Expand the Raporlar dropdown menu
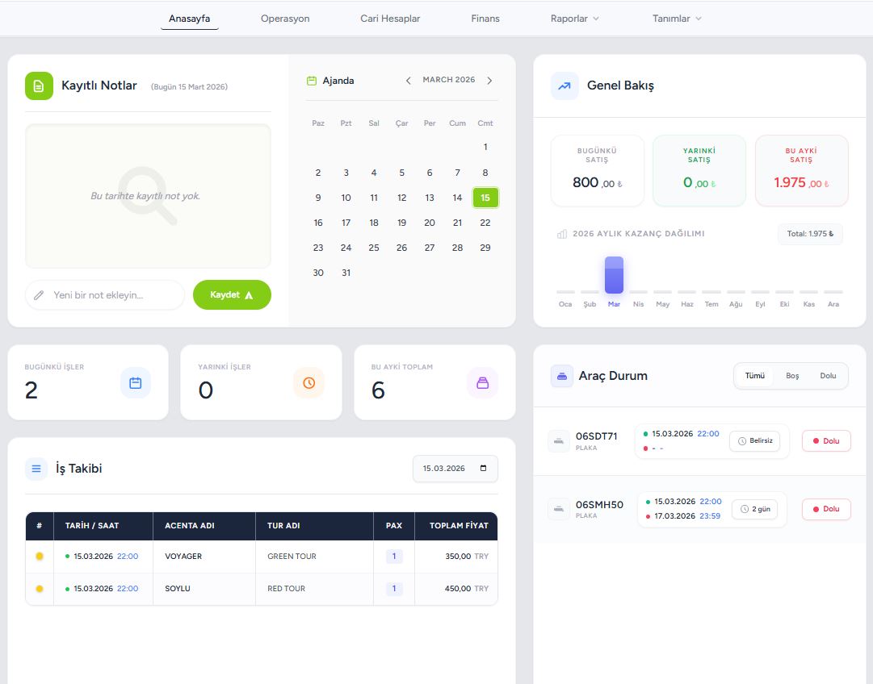Screen dimensions: 873x684 point(574,19)
